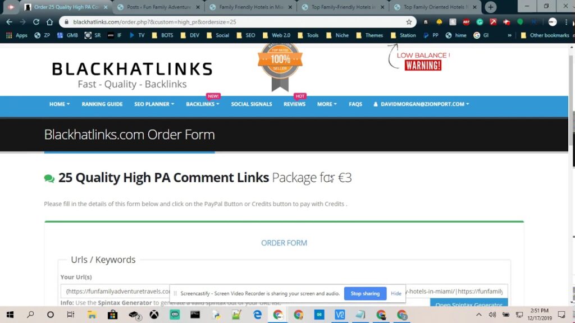Viewport: 575px width, 323px height.
Task: Open the volume control in system tray
Action: (x=492, y=315)
